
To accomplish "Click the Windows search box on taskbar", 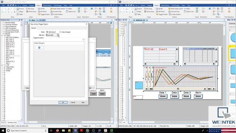I will [27, 130].
